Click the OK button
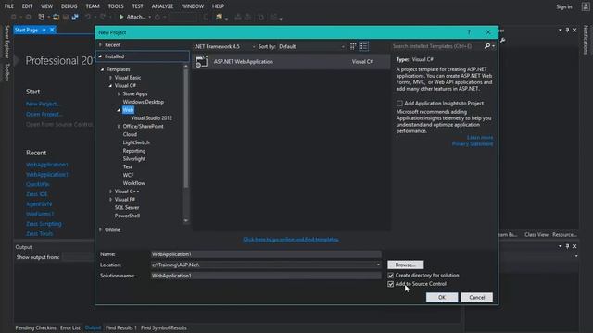593x333 pixels. point(442,298)
